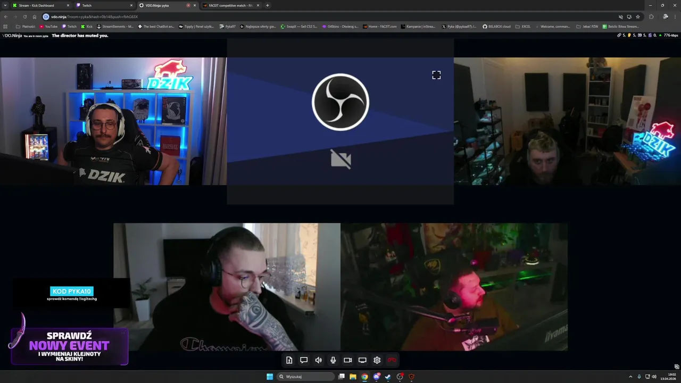
Task: Open the Twitch bookmark in bookmarks bar
Action: [x=70, y=26]
